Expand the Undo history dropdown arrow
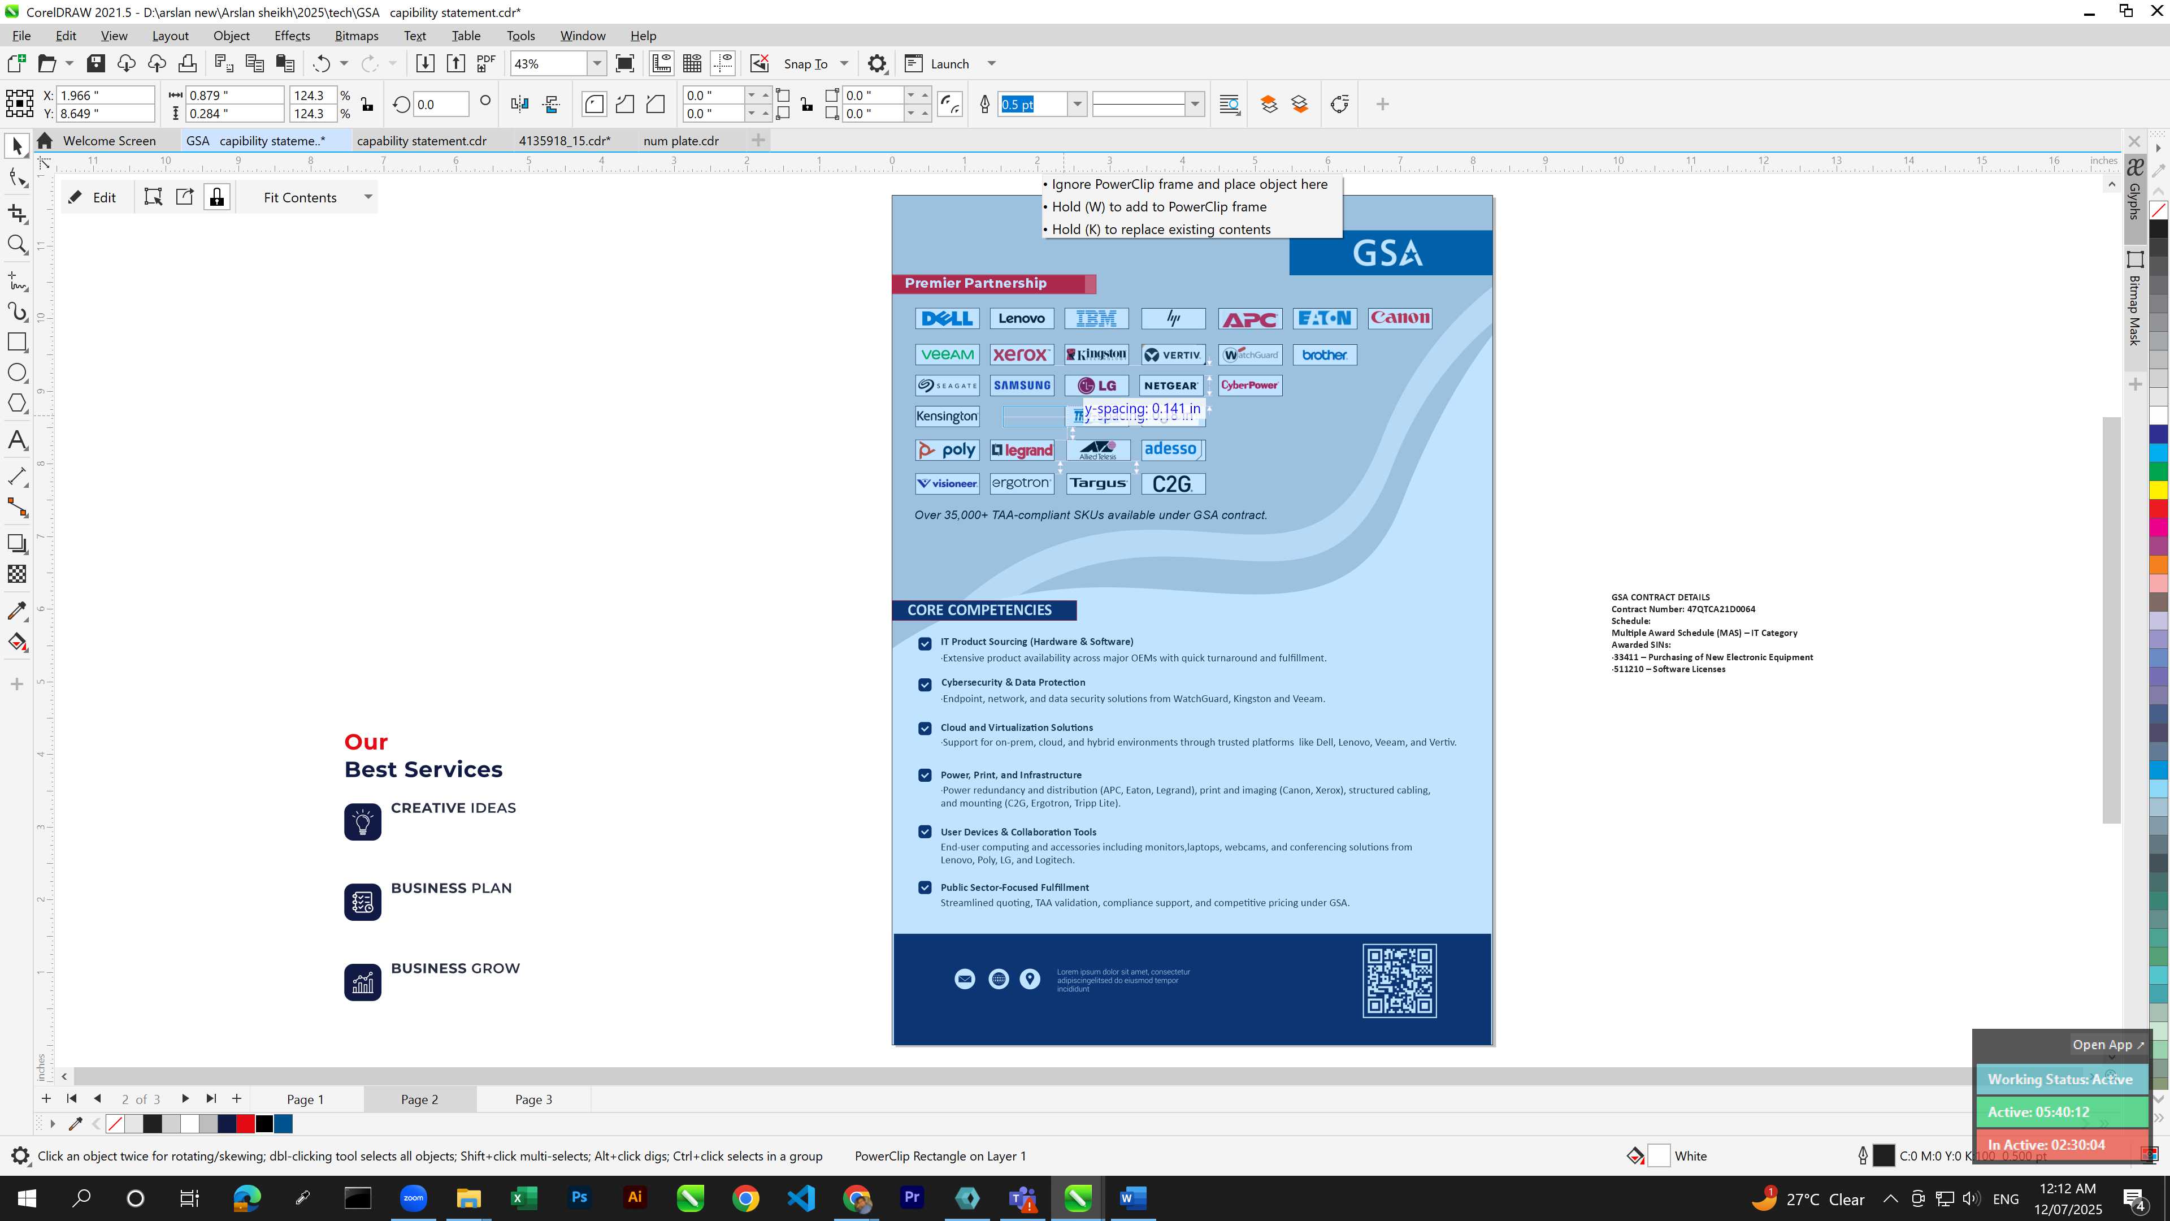The width and height of the screenshot is (2170, 1221). tap(344, 63)
